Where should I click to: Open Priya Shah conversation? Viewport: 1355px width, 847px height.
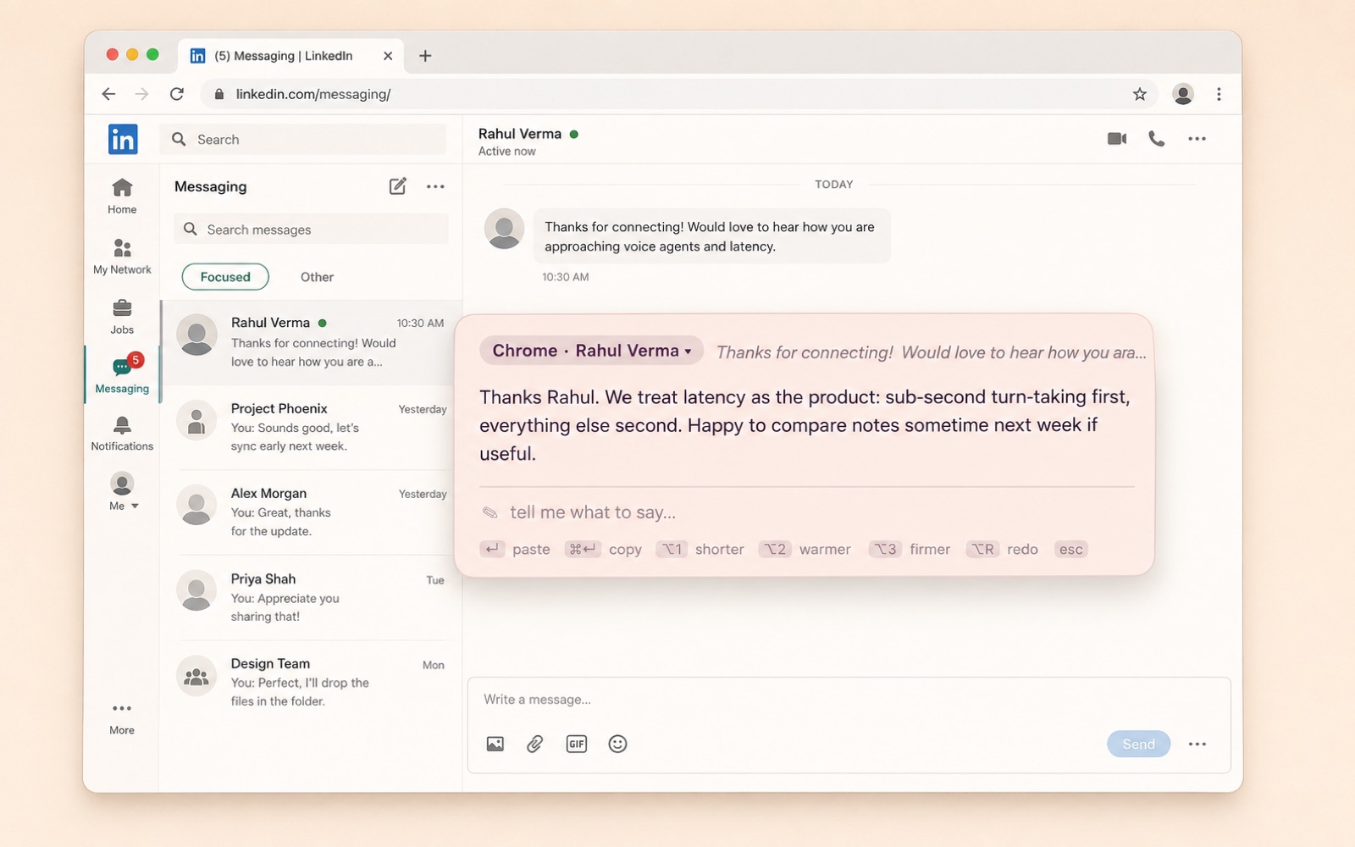coord(312,597)
